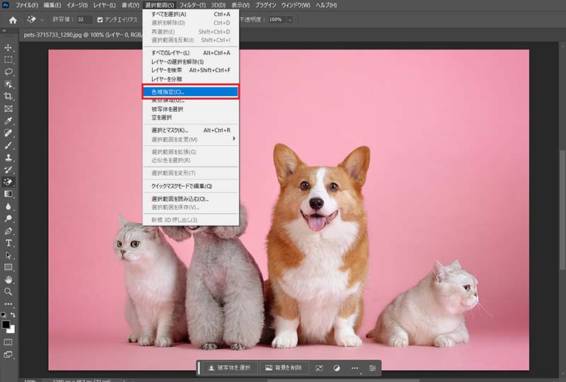
Task: Open the 3D(D) menu
Action: click(x=218, y=5)
